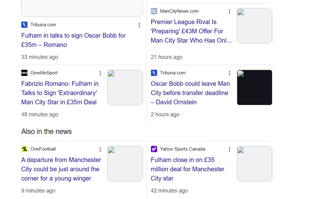Open more options for Ornstein Oscar Bobb article
Image resolution: width=329 pixels, height=199 pixels.
[229, 73]
